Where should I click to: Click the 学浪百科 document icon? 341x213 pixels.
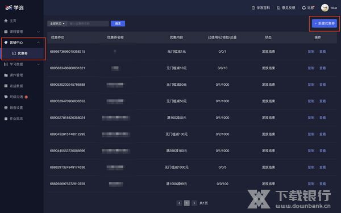pos(253,8)
